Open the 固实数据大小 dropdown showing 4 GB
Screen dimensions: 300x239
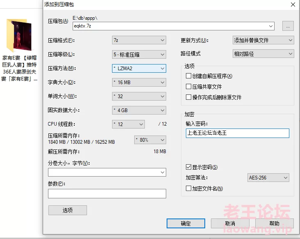click(139, 110)
